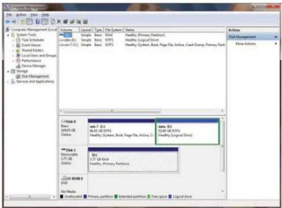Open the Action menu
Viewport: 282px width, 208px height.
point(21,15)
